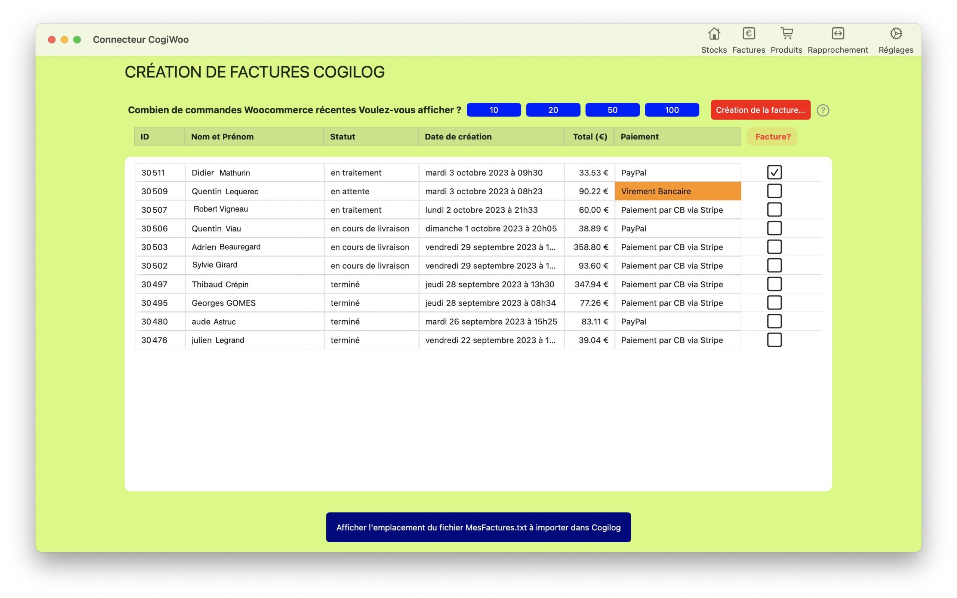Image resolution: width=957 pixels, height=598 pixels.
Task: Check the invoice box for order 30506
Action: (774, 228)
